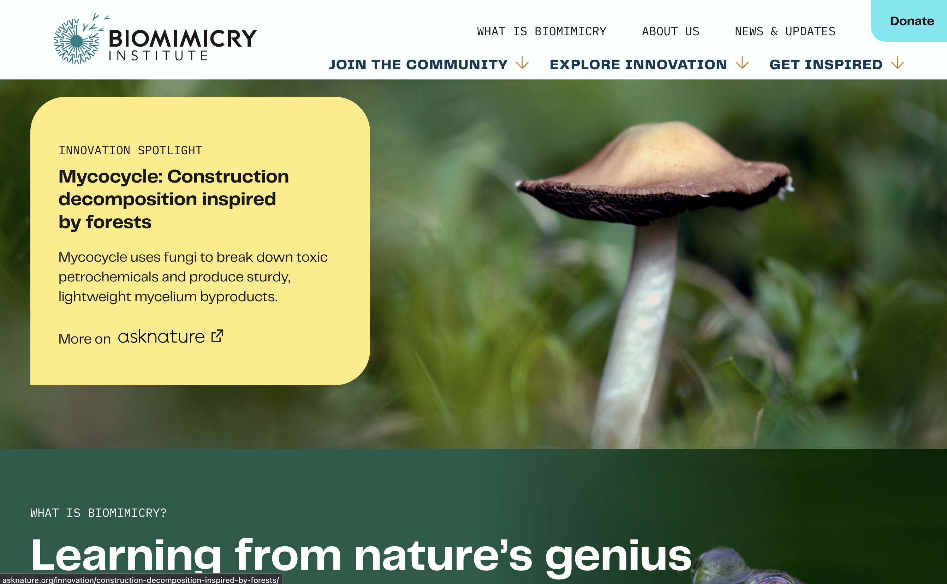947x584 pixels.
Task: Click the Mycocycle description paragraph
Action: point(193,276)
